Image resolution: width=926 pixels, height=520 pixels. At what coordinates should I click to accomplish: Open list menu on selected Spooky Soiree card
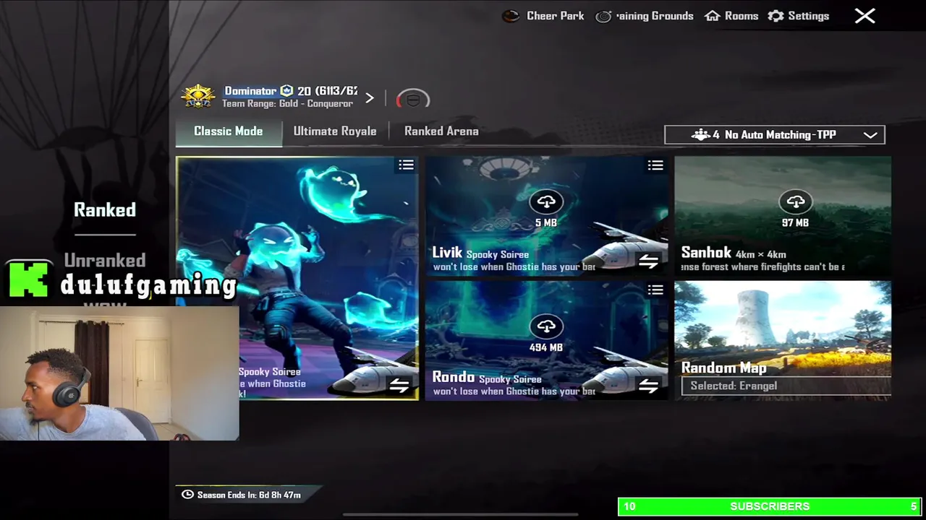tap(406, 165)
